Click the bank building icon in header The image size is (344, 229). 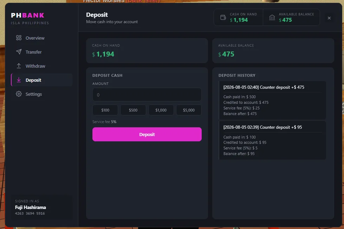[272, 17]
